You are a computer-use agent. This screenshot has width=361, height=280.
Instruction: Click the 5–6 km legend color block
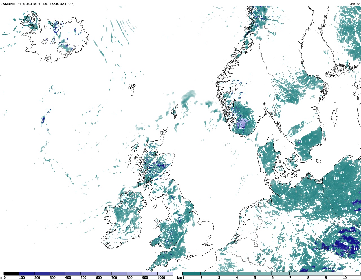click(x=263, y=274)
